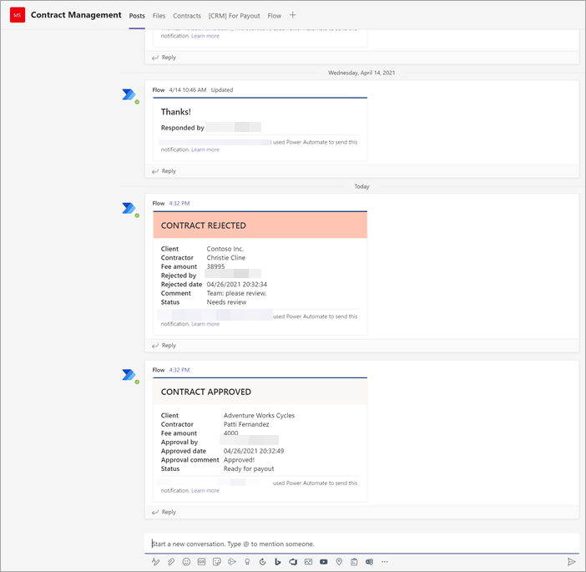Screen dimensions: 586x572
Task: Click the send message arrow
Action: 571,562
